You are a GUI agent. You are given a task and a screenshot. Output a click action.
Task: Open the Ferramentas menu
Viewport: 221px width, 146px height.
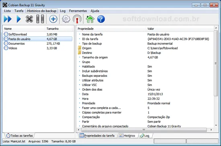pyautogui.click(x=78, y=11)
